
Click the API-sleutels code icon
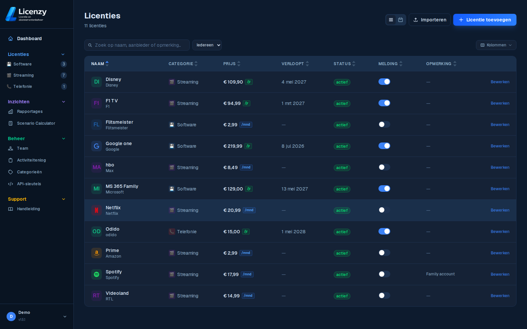[x=11, y=184]
